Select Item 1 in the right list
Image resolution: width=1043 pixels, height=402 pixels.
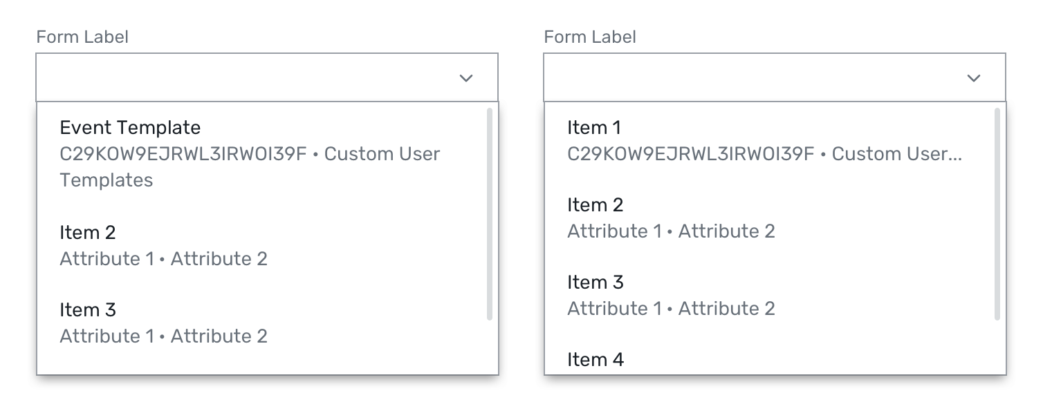click(769, 140)
